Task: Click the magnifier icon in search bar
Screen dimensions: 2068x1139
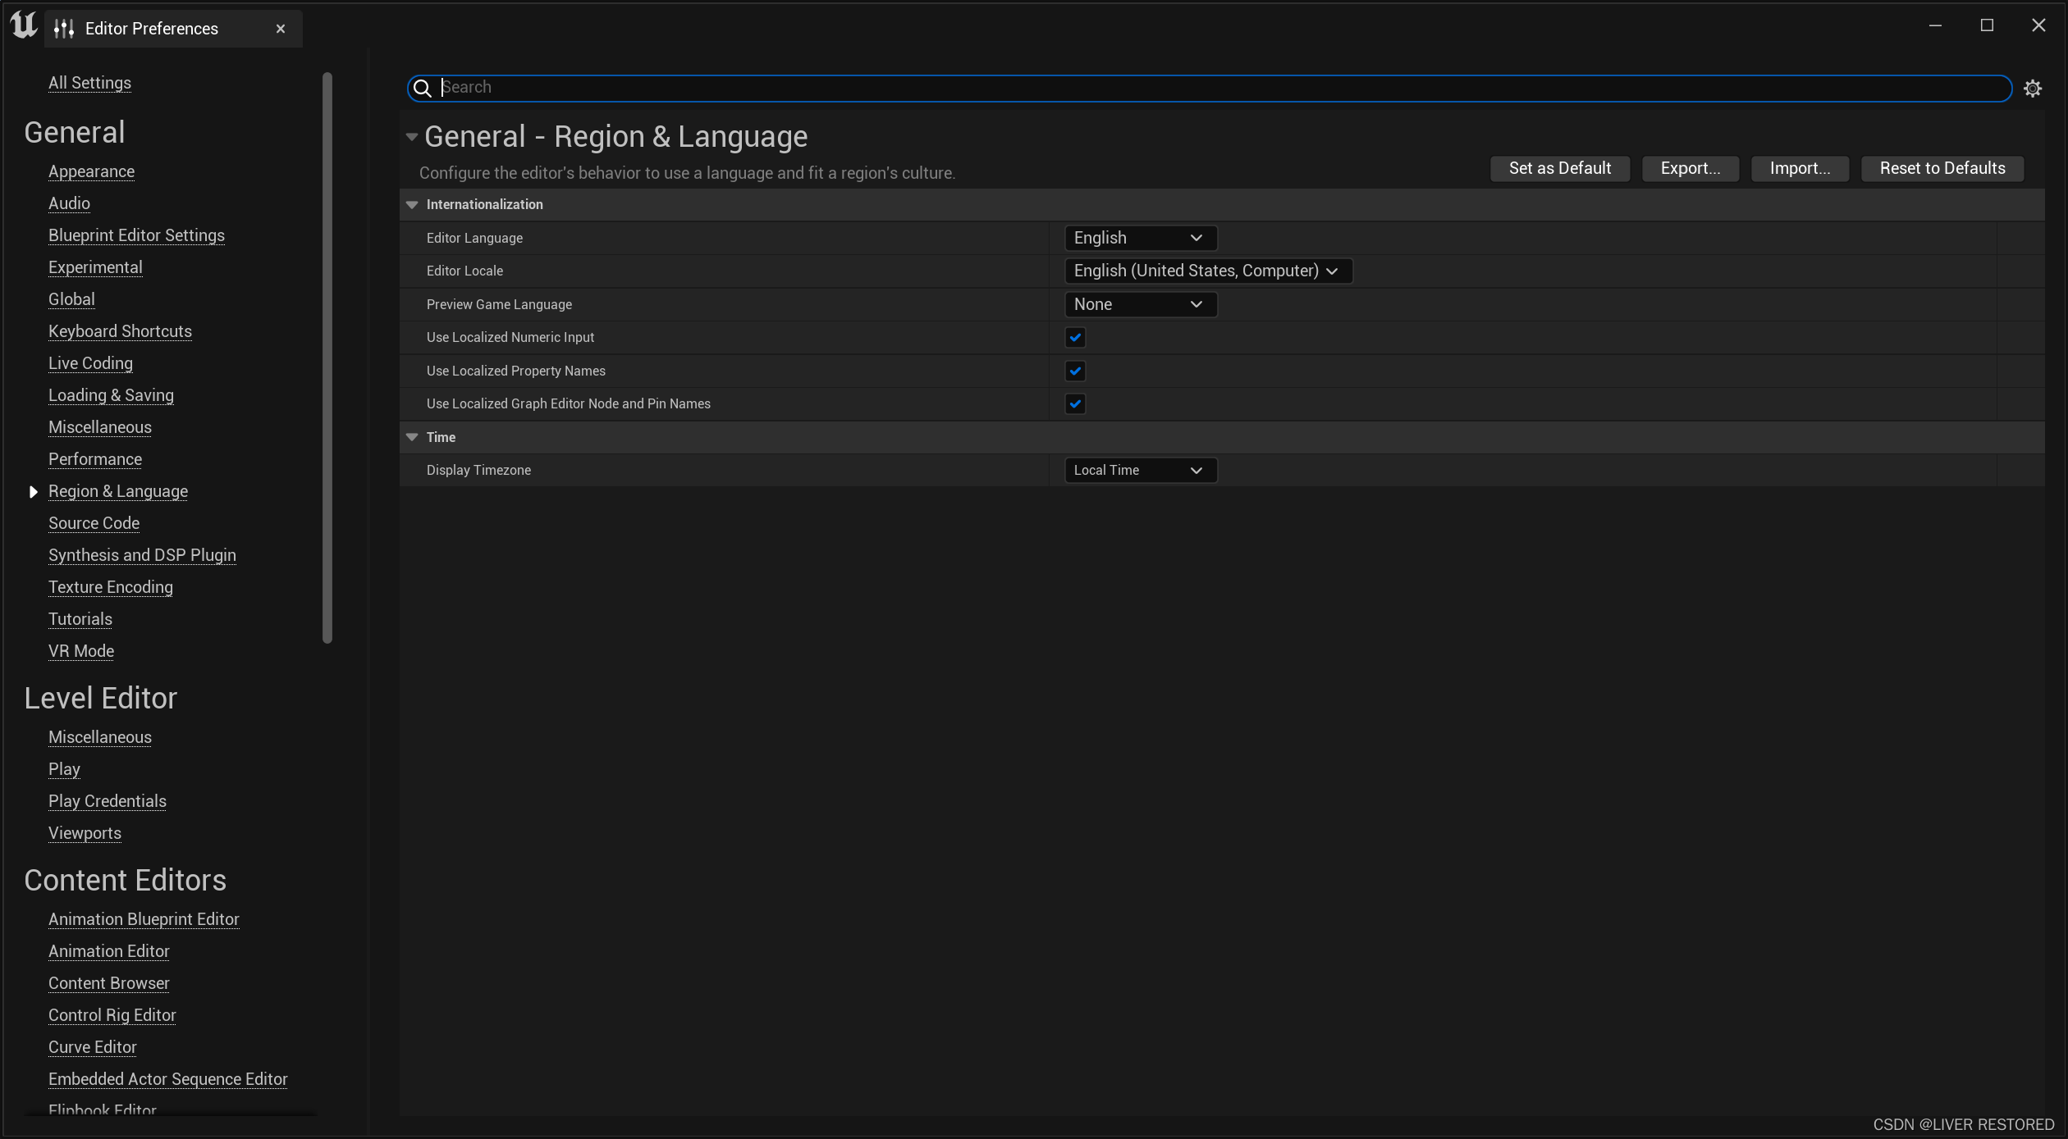Action: (423, 88)
